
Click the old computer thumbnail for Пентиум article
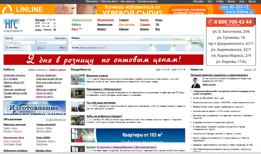[78, 93]
